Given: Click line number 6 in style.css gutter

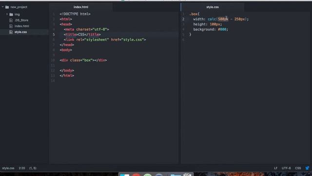Looking at the screenshot, I should click(183, 40).
